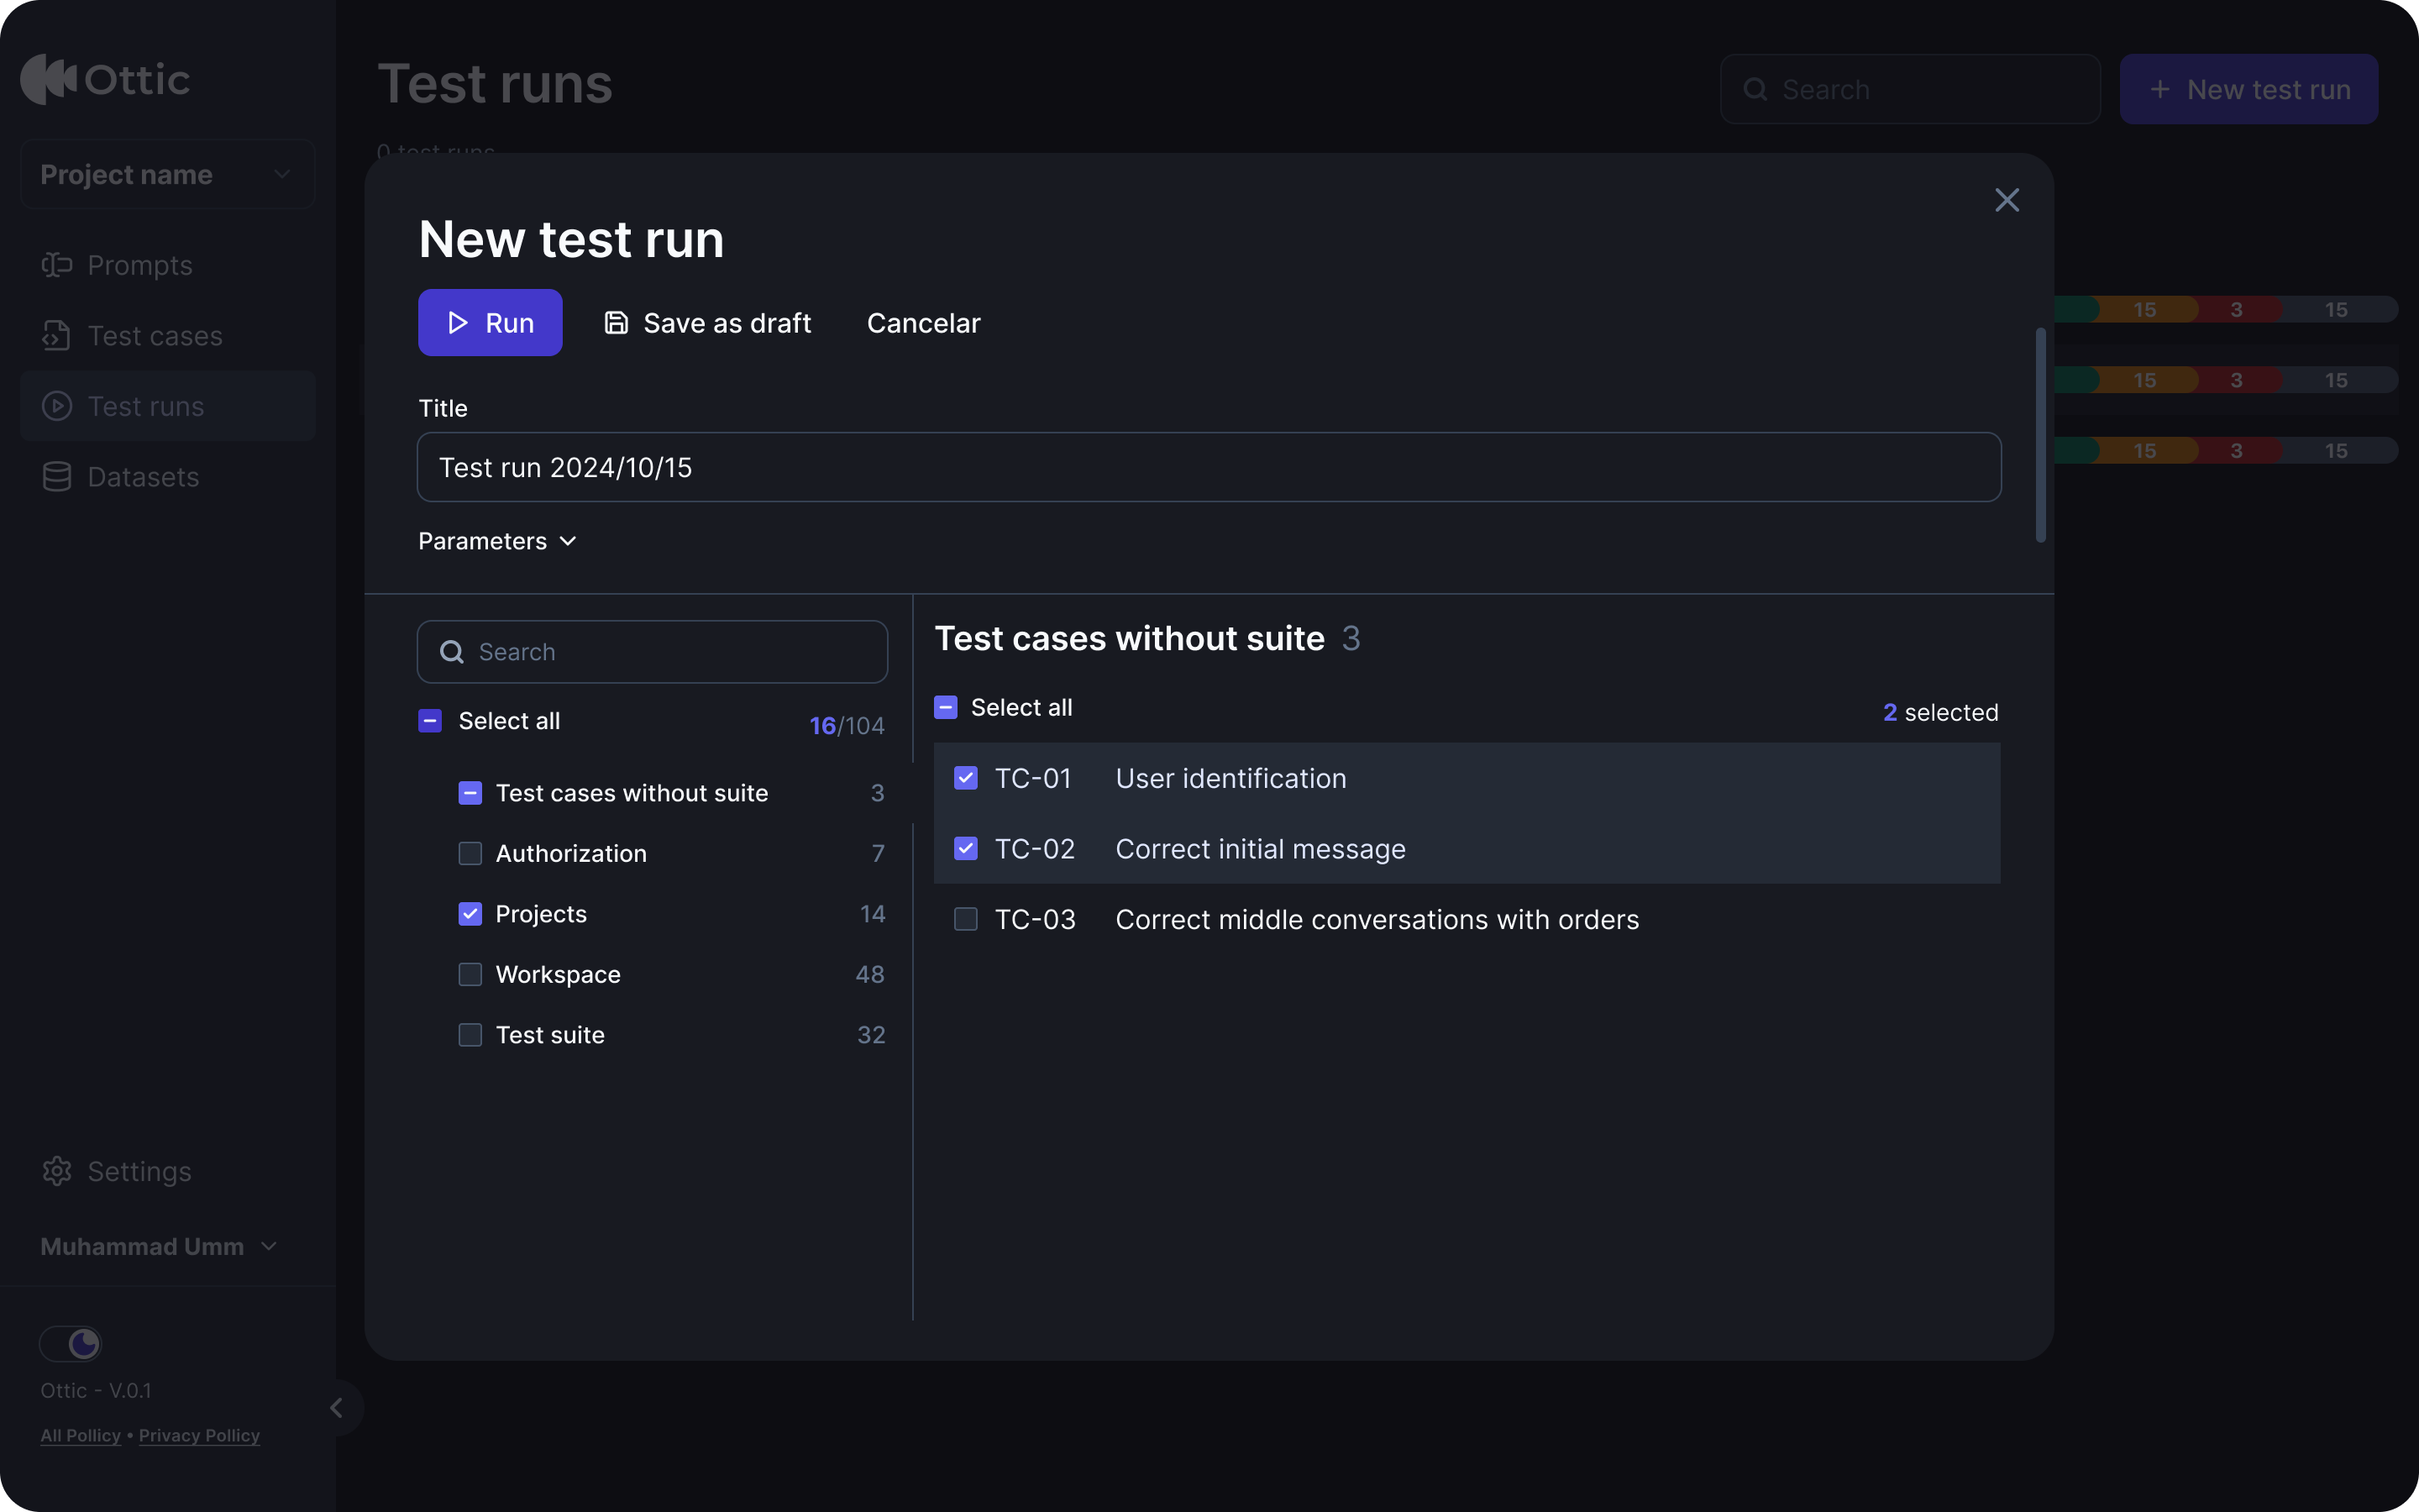This screenshot has width=2419, height=1512.
Task: Click the Test cases sidebar icon
Action: click(57, 336)
